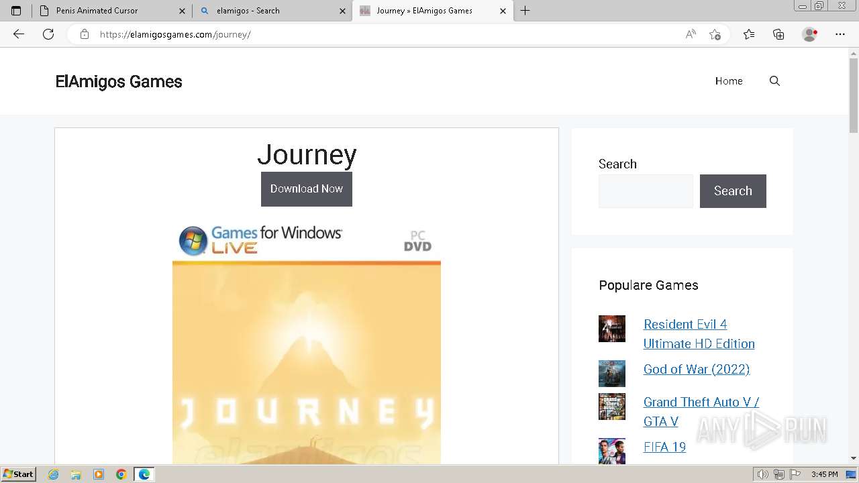Open Read aloud icon in address bar
This screenshot has width=859, height=483.
[x=691, y=34]
